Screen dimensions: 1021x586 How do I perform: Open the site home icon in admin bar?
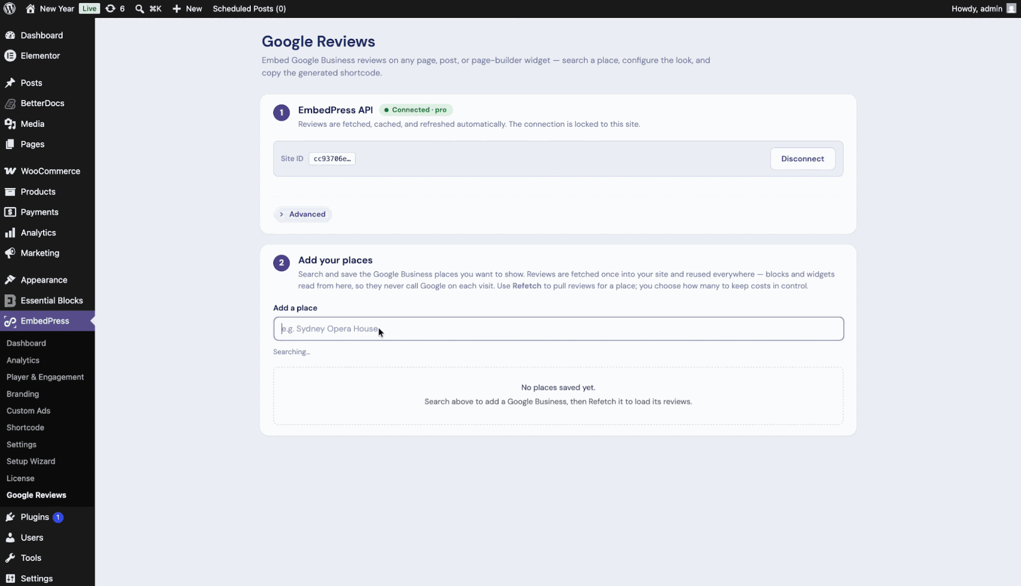pos(30,9)
